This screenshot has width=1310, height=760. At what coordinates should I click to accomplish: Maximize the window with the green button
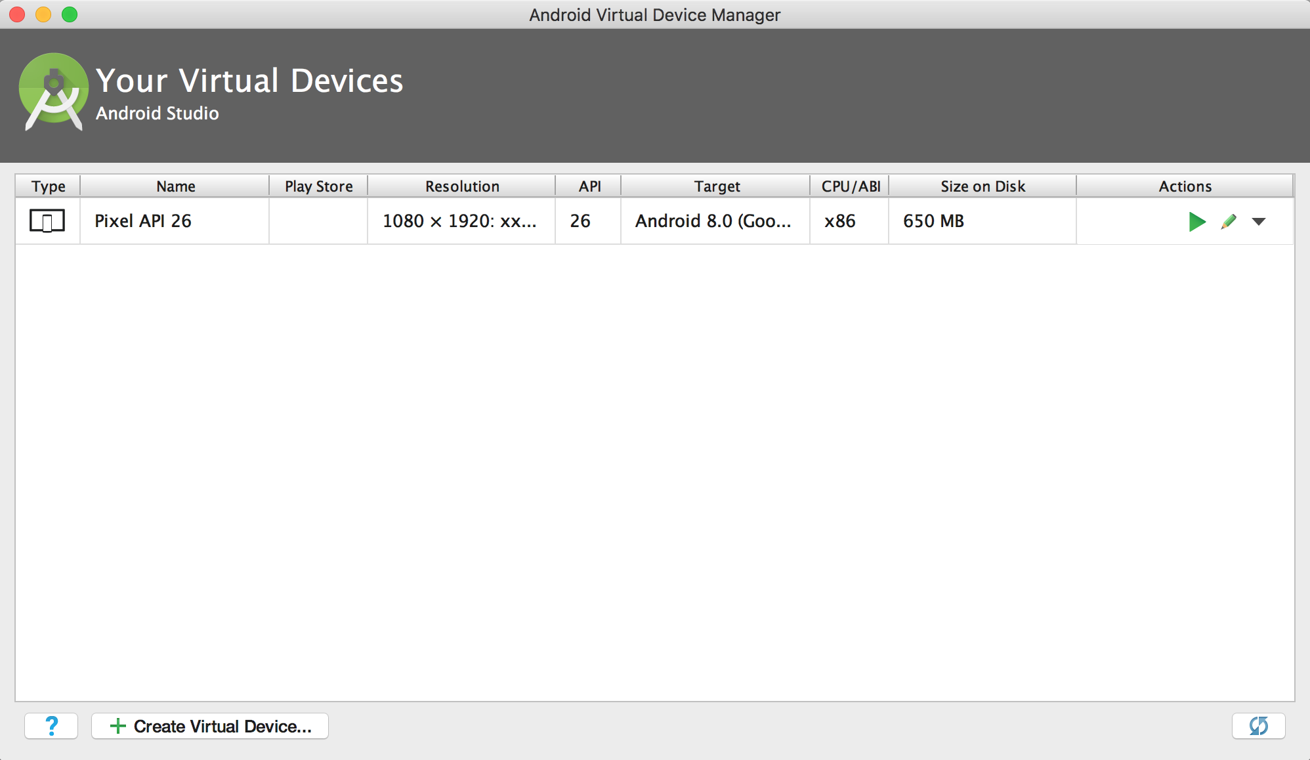click(70, 14)
